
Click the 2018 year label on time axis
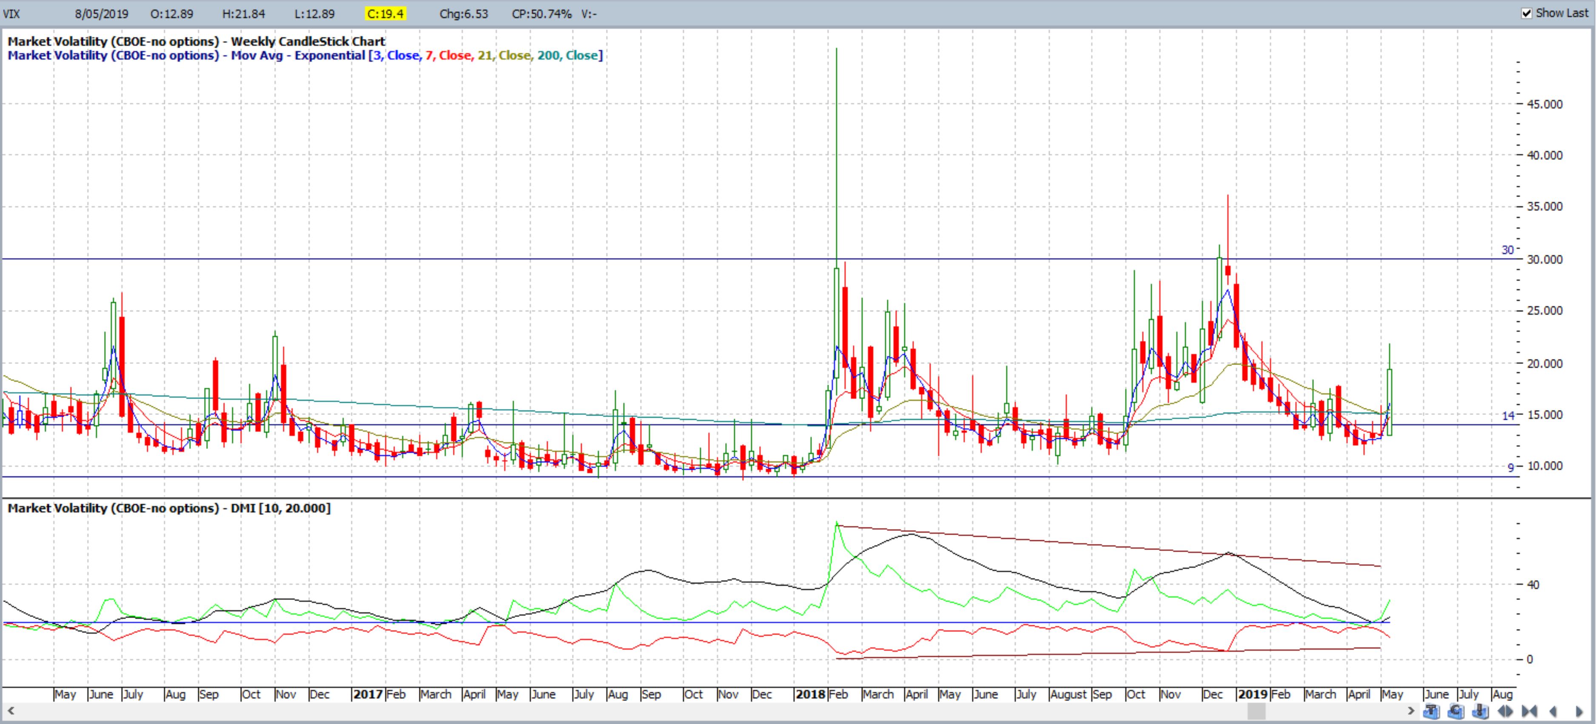point(810,694)
